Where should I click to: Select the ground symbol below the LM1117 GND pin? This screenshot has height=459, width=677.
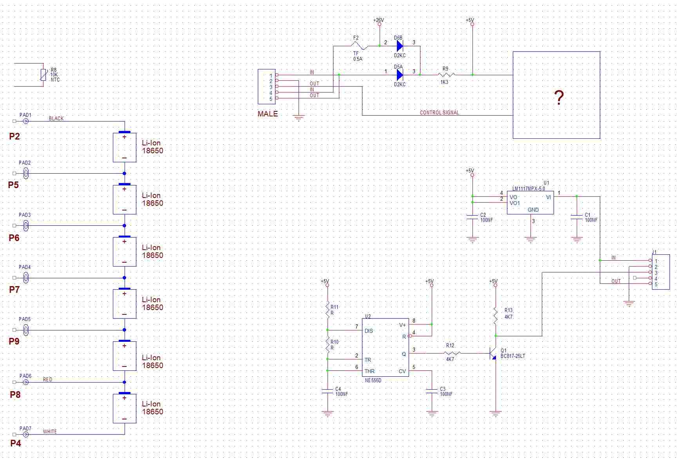click(530, 240)
